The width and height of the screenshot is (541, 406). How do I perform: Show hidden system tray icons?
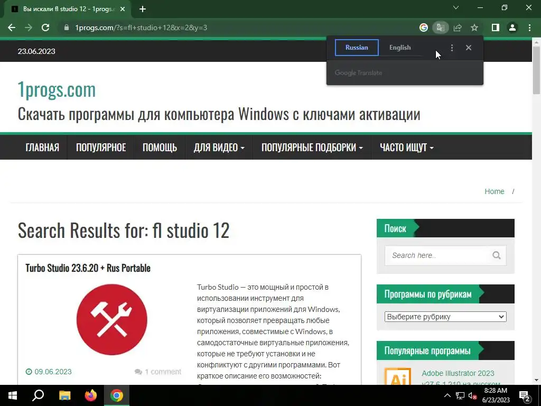pos(447,395)
